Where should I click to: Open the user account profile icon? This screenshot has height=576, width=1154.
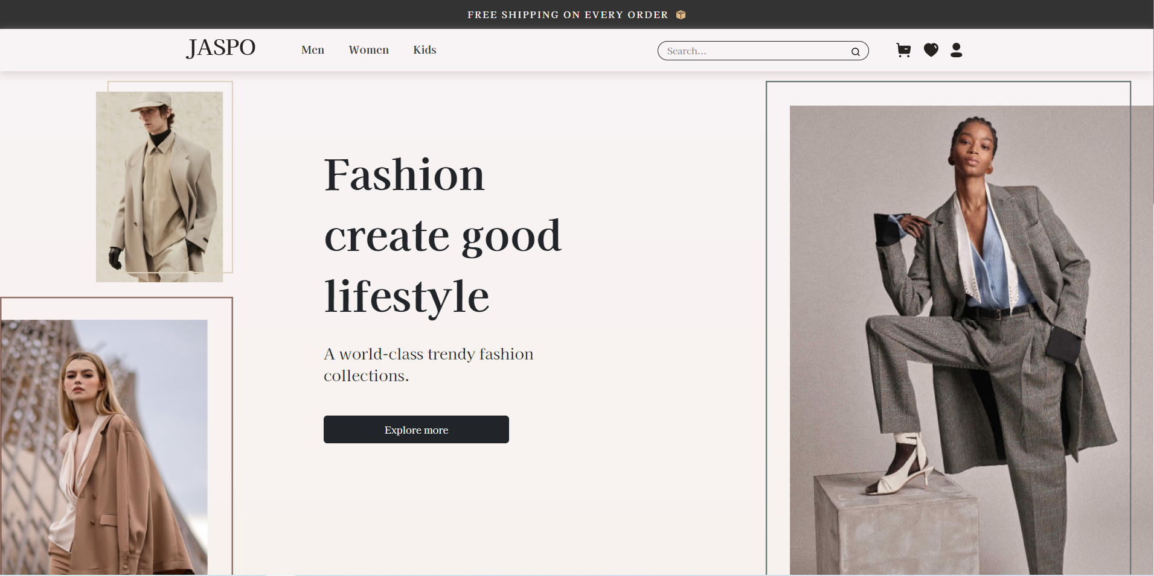pyautogui.click(x=956, y=50)
